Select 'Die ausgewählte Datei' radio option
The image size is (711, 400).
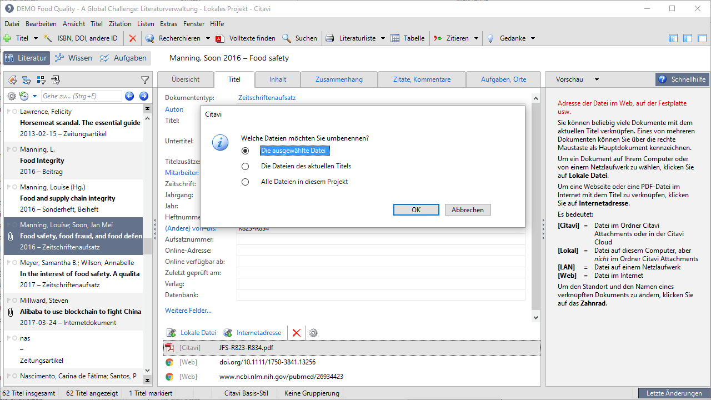point(245,151)
